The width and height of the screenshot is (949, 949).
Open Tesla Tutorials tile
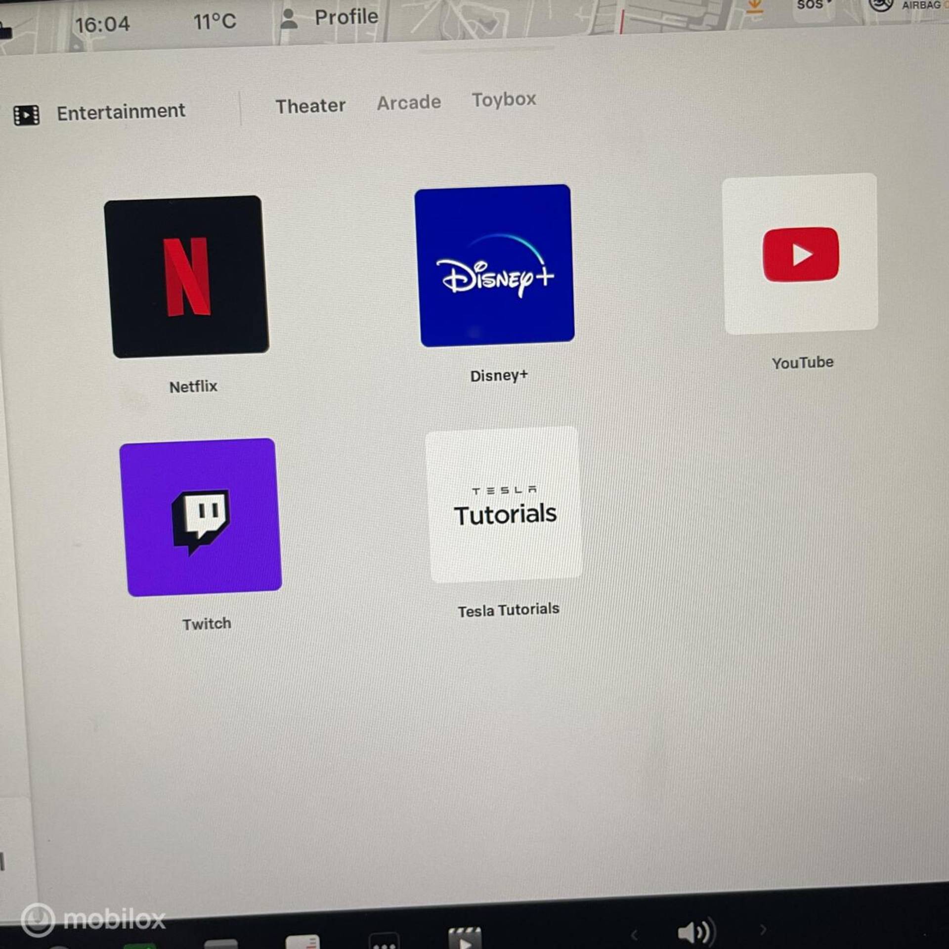pyautogui.click(x=504, y=505)
